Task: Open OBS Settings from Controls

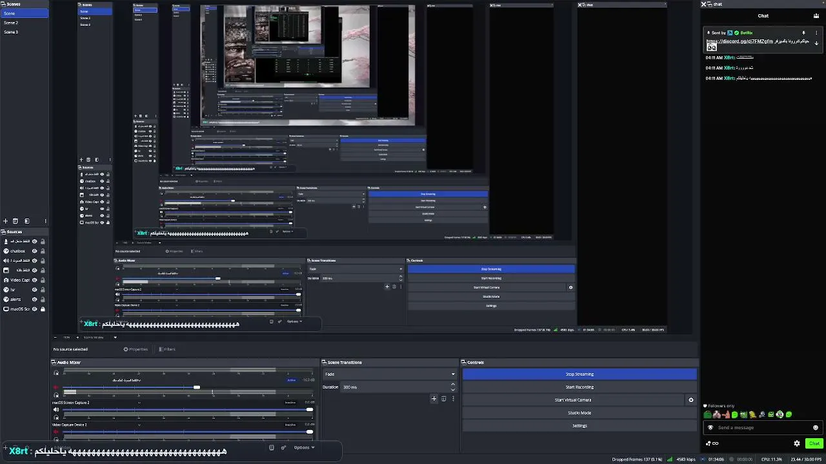Action: click(579, 426)
